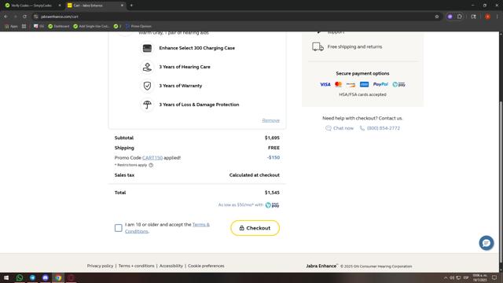
Task: Click the Loss & Damage Protection umbrella icon
Action: (147, 105)
